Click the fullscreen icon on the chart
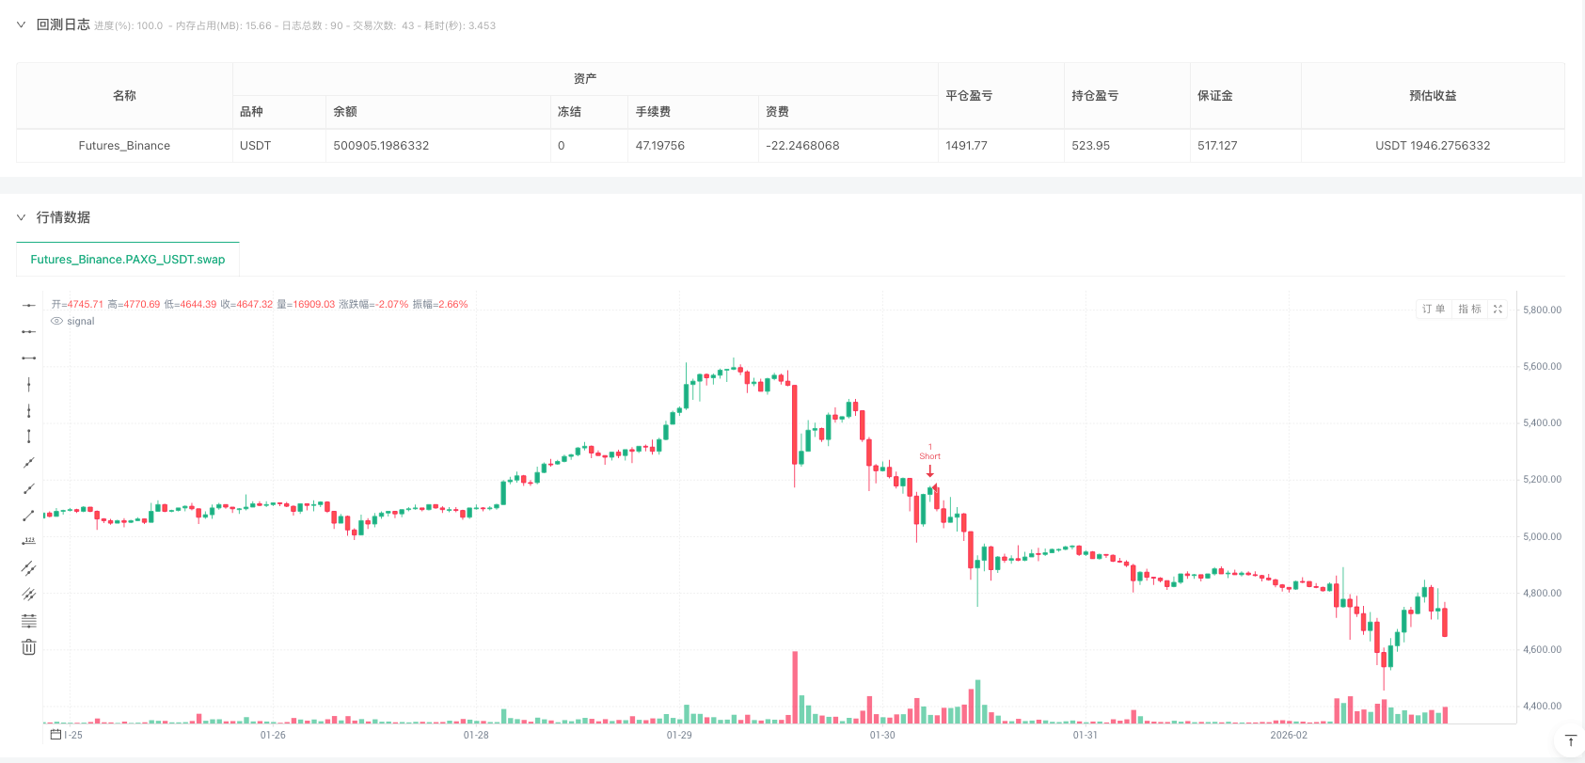The width and height of the screenshot is (1585, 763). click(1498, 309)
